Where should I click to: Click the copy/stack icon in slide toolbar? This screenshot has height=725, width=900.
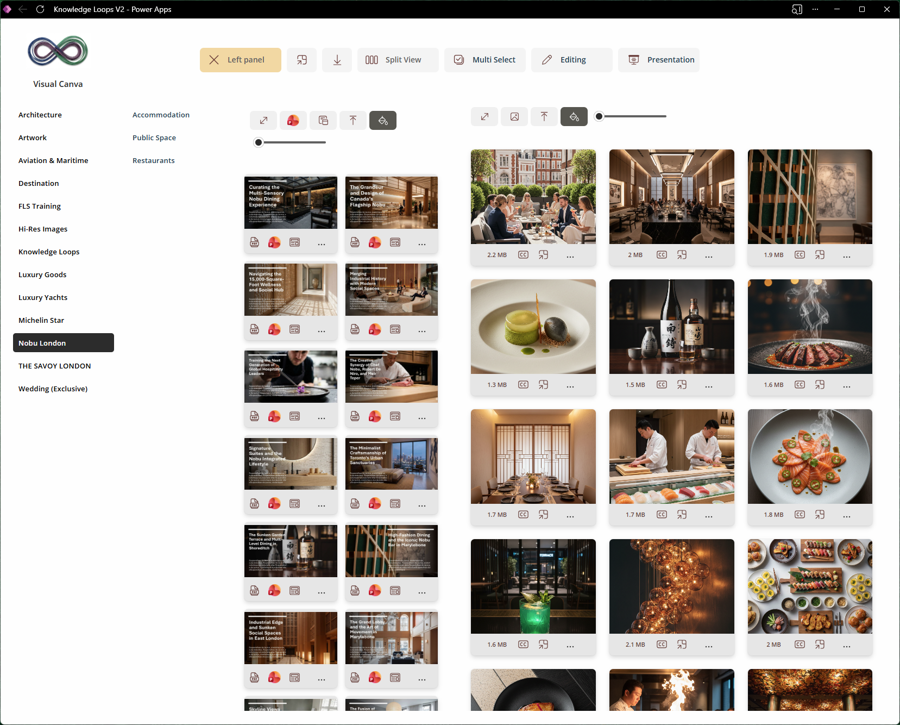(323, 120)
